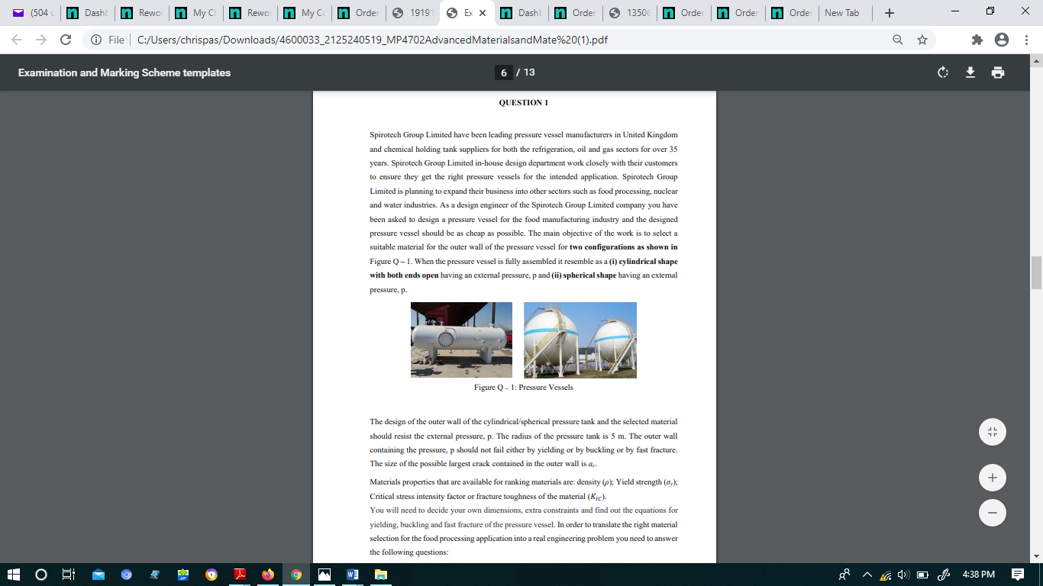The image size is (1043, 586).
Task: Print the examination PDF
Action: point(998,72)
